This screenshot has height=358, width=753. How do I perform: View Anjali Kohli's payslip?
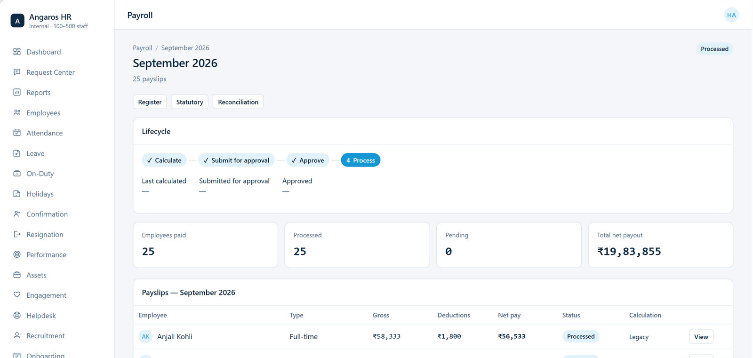701,336
